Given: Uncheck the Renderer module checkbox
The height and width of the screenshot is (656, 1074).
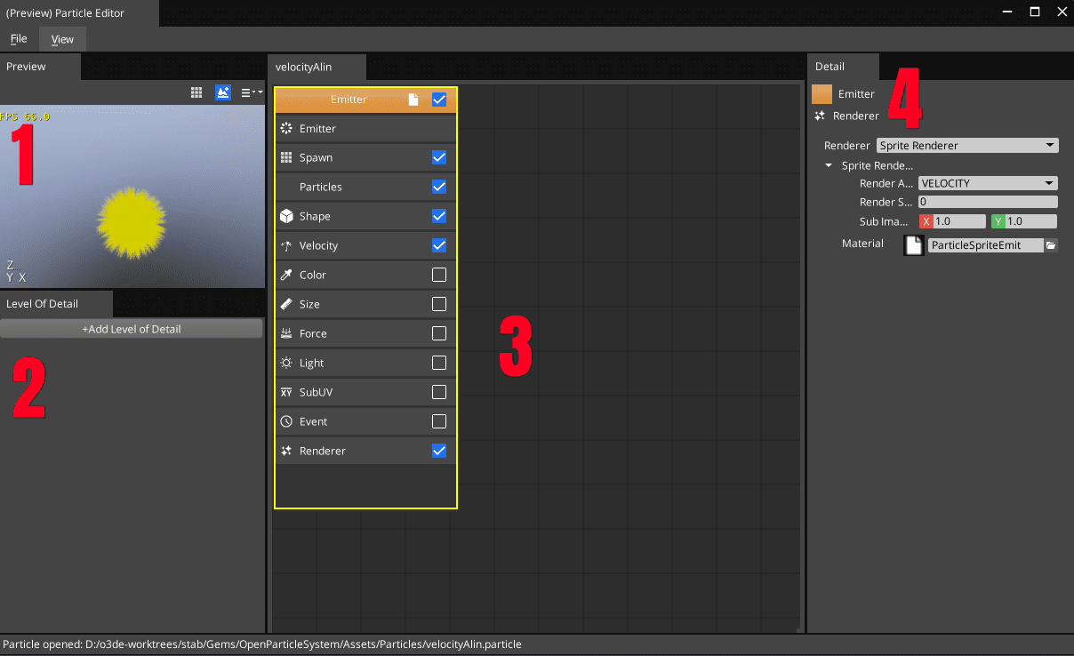Looking at the screenshot, I should click(x=439, y=452).
